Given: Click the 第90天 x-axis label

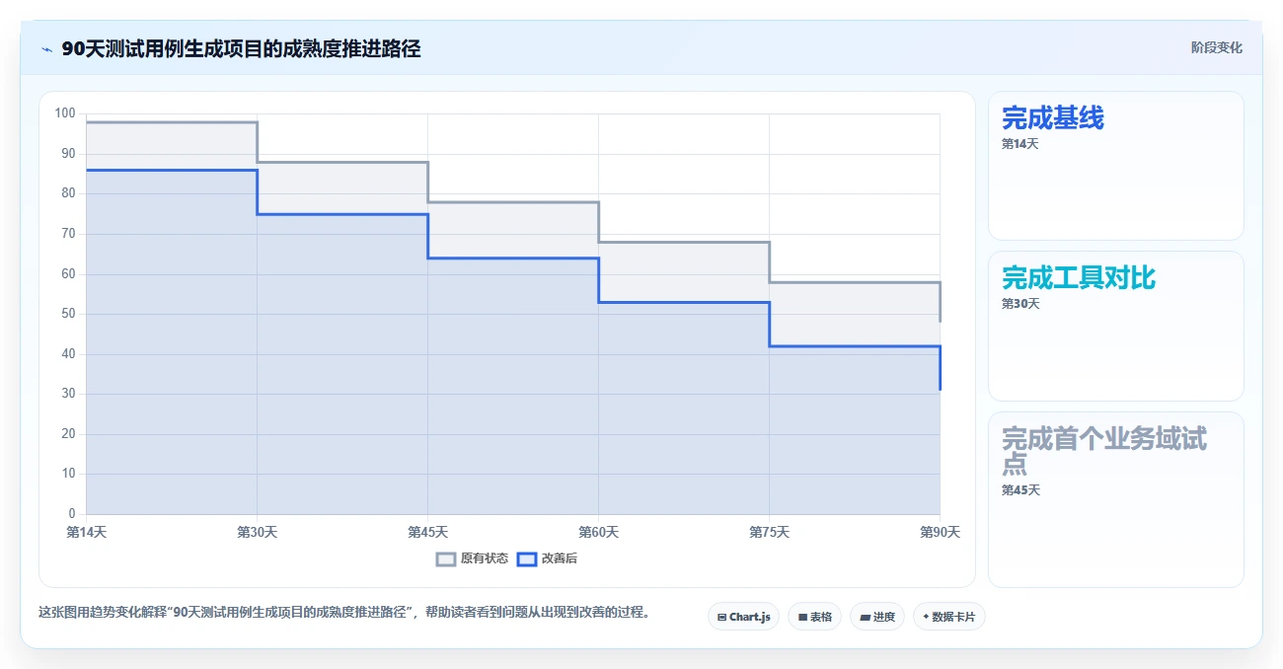Looking at the screenshot, I should coord(940,532).
